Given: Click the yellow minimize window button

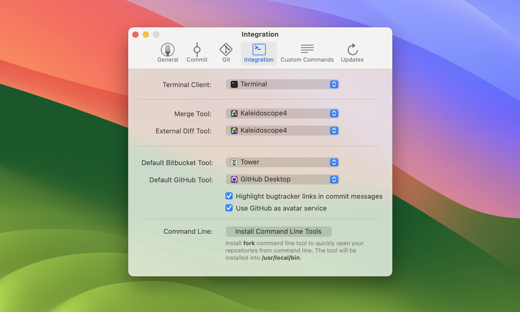Looking at the screenshot, I should pos(146,35).
